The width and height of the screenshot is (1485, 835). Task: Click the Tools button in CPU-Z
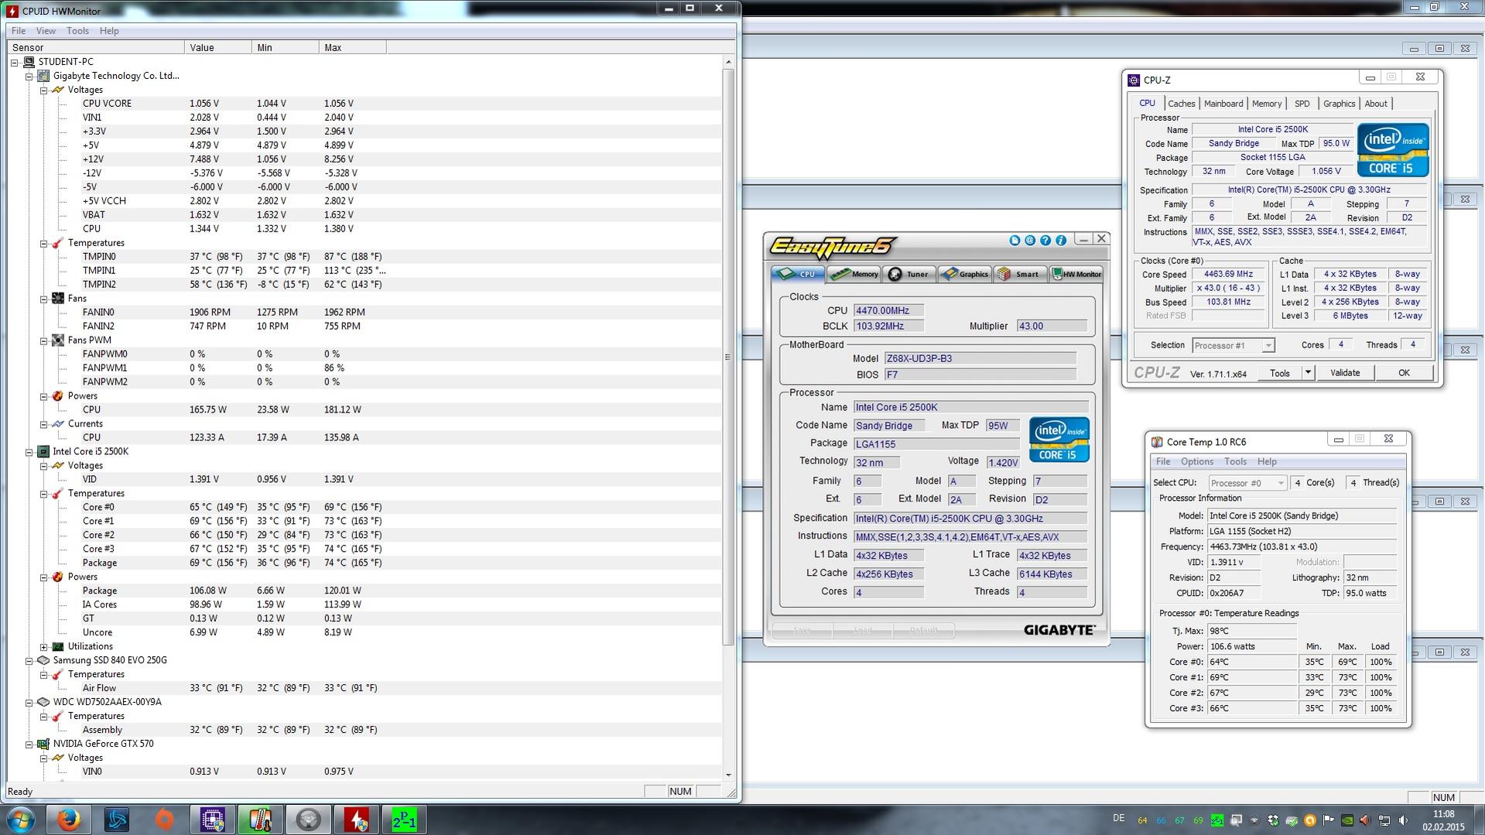[x=1280, y=373]
